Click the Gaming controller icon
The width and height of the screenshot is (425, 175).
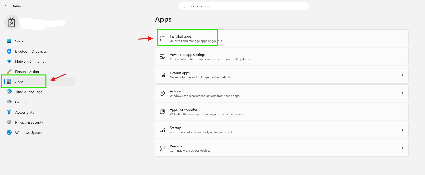click(9, 102)
